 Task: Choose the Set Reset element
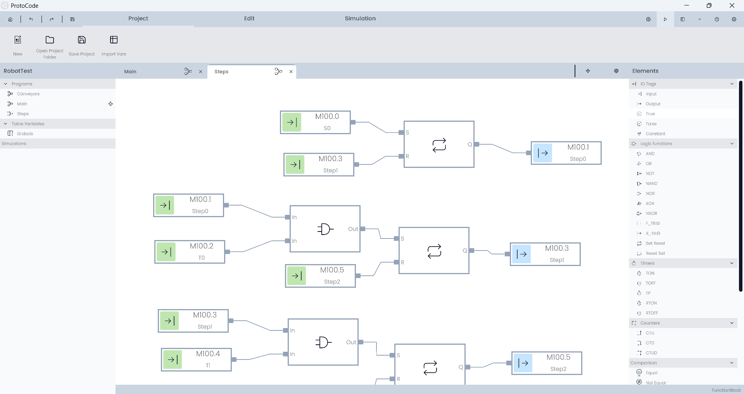[683, 244]
